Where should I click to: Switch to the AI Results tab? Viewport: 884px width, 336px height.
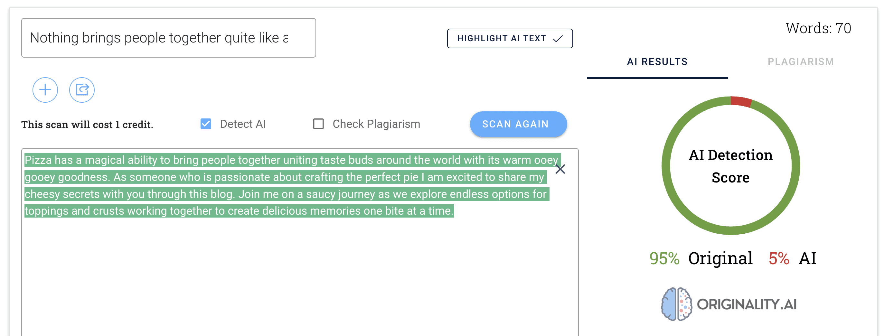(x=657, y=62)
